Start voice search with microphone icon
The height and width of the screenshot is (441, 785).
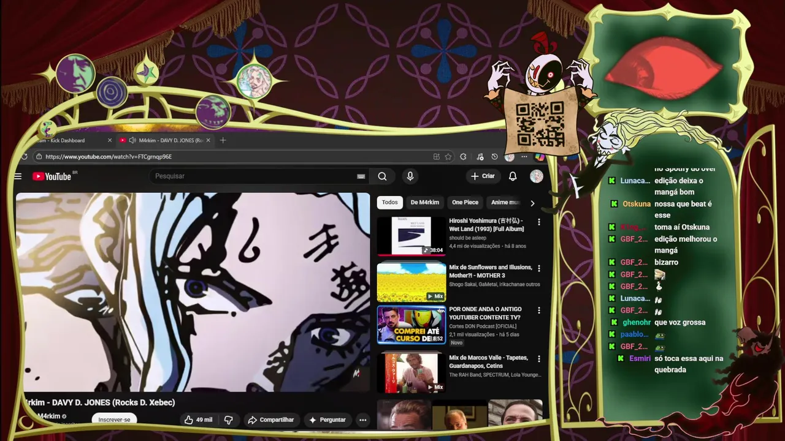click(410, 176)
